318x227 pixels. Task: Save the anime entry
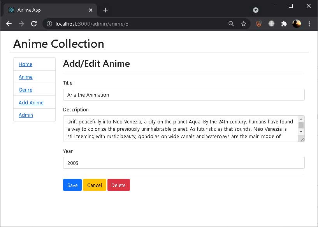pyautogui.click(x=72, y=185)
